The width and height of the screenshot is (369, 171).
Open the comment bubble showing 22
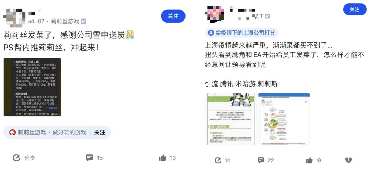click(x=261, y=160)
